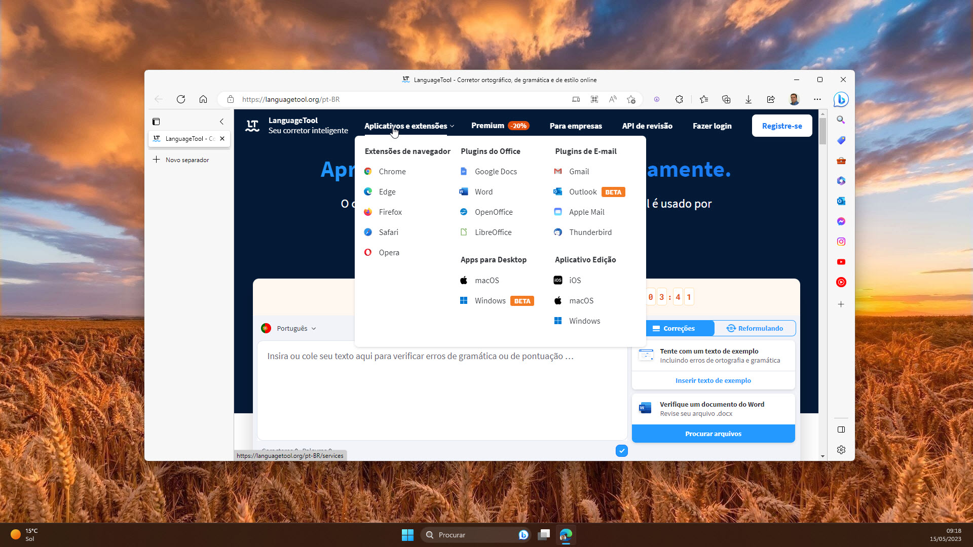Open Outlook icon in the Edge sidebar
The height and width of the screenshot is (547, 973).
click(841, 201)
